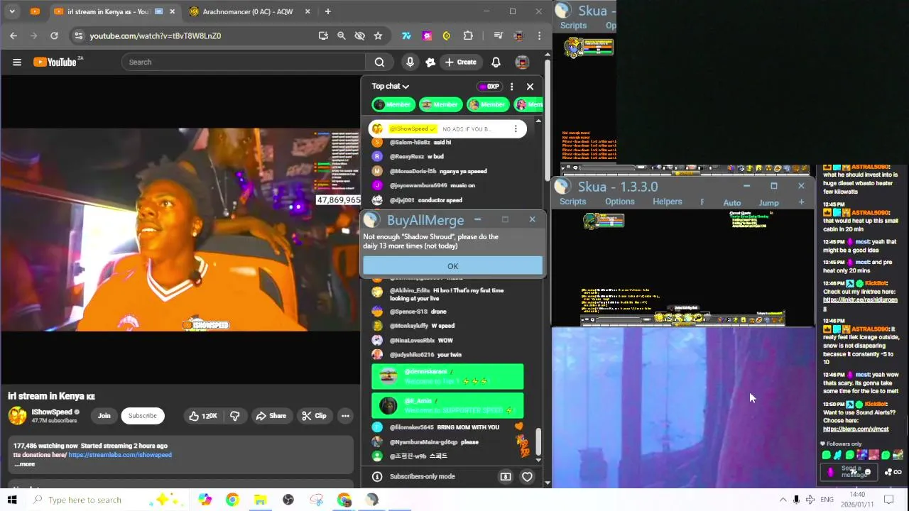909x511 pixels.
Task: Expand the description with ...more
Action: tap(24, 464)
